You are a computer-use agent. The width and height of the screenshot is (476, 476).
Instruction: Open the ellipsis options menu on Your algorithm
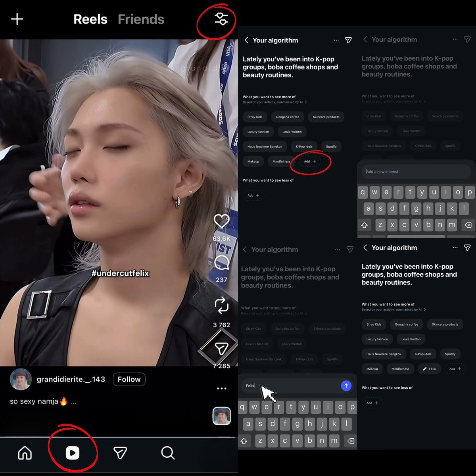coord(336,40)
